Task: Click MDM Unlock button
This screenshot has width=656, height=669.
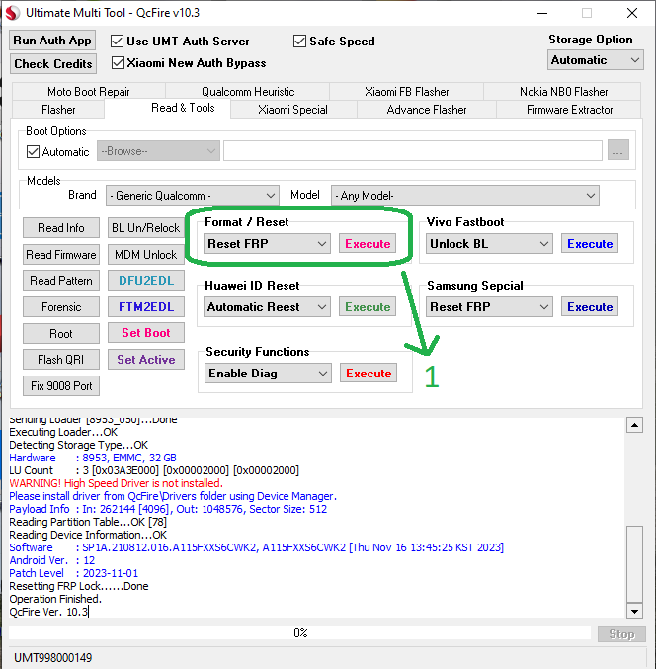Action: click(146, 254)
